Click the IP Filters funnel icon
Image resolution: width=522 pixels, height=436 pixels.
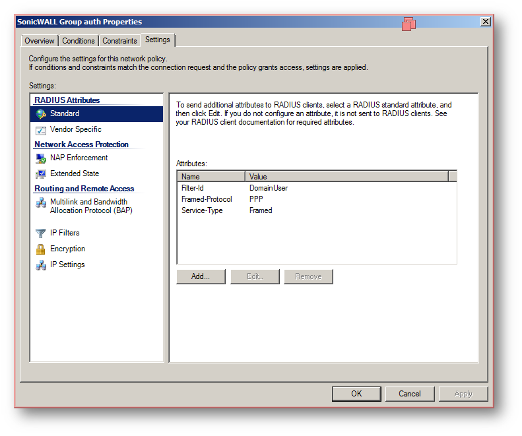(x=41, y=233)
